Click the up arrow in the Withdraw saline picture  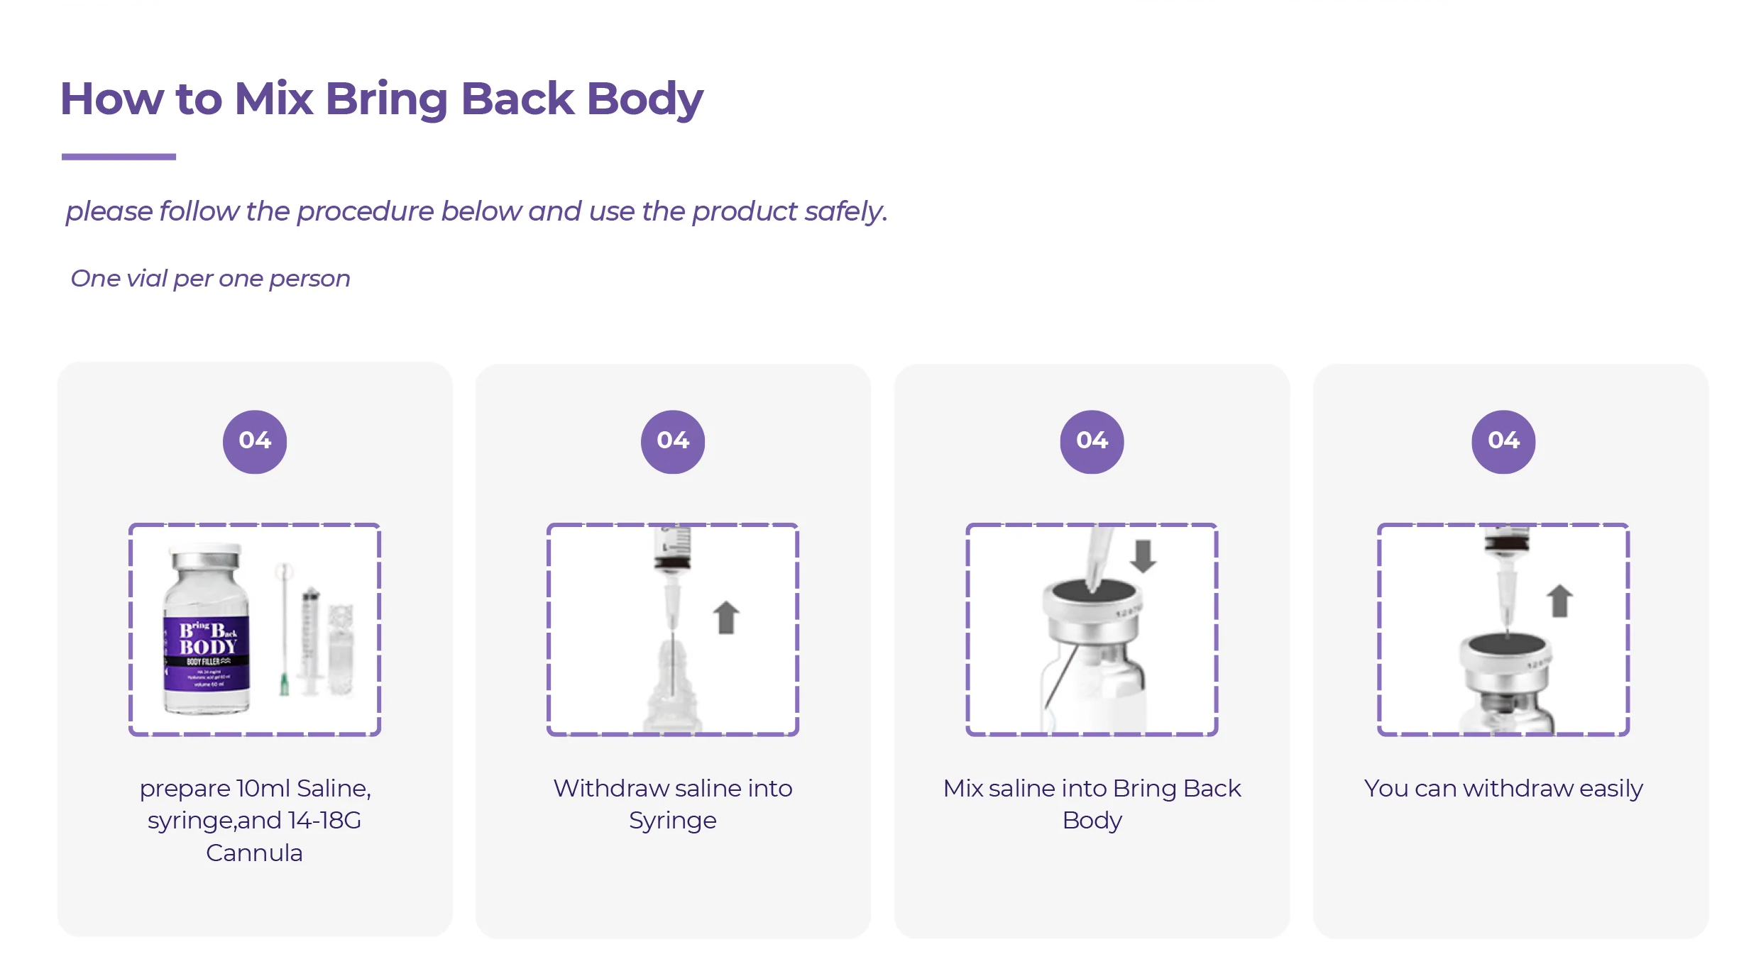tap(726, 617)
